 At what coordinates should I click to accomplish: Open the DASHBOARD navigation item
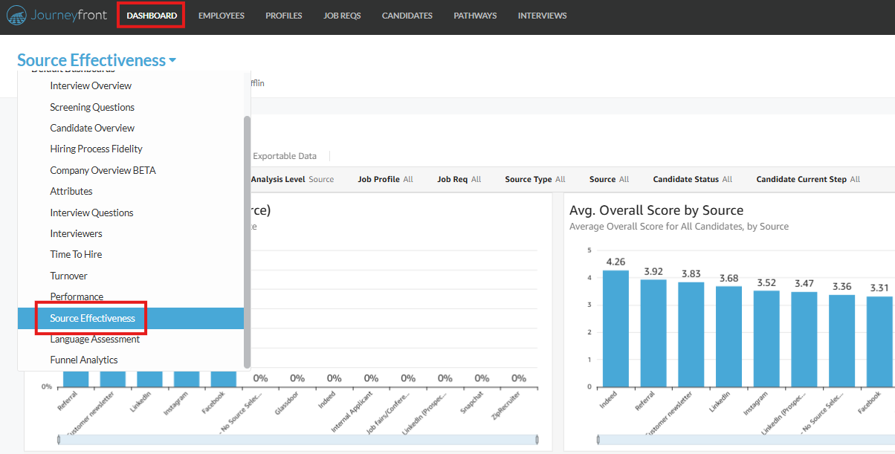pos(150,15)
